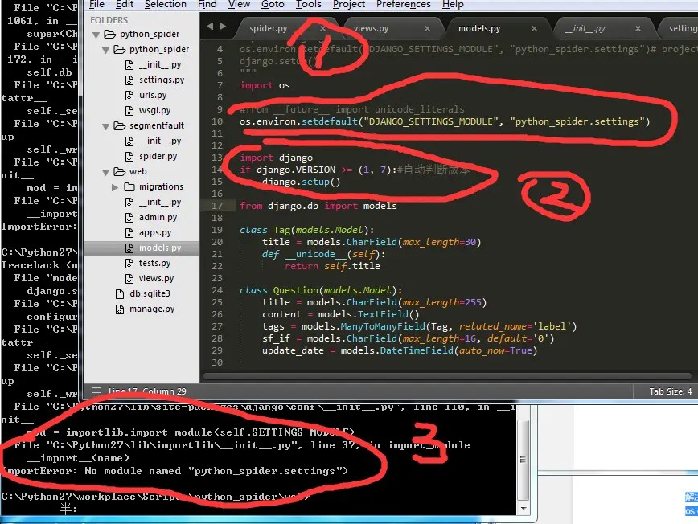The width and height of the screenshot is (698, 524).
Task: Click the admin.py file icon
Action: point(129,218)
